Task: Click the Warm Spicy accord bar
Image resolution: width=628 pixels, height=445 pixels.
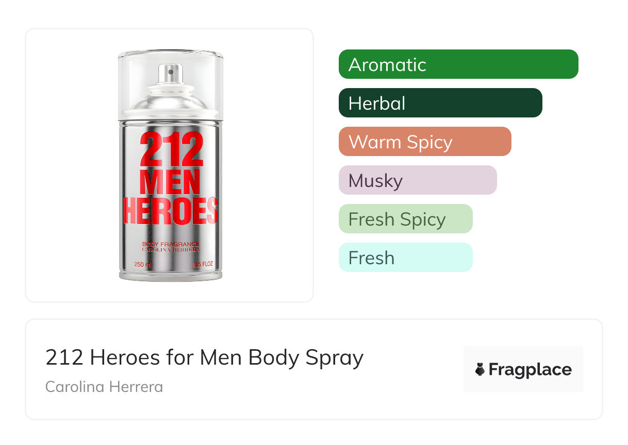Action: coord(425,142)
